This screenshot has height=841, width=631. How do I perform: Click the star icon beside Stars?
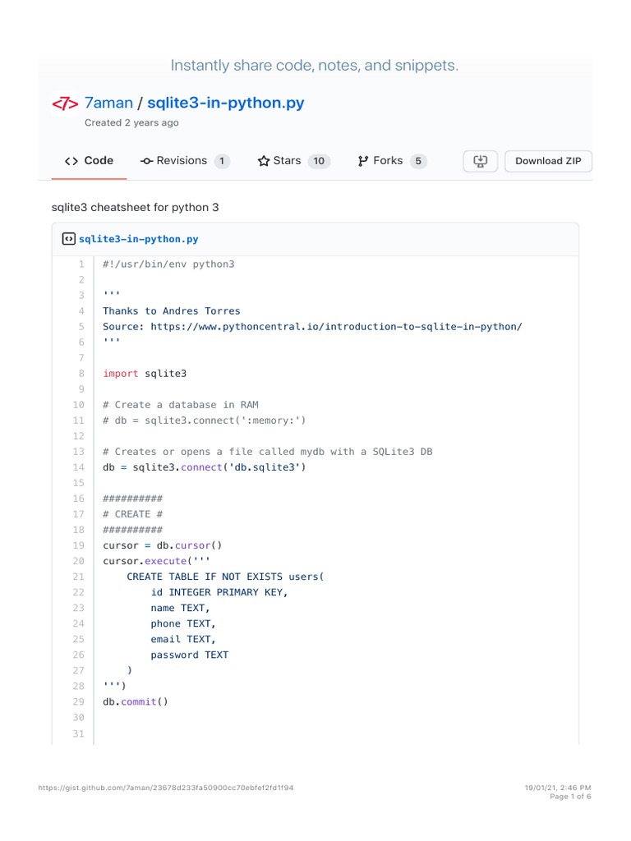point(264,161)
